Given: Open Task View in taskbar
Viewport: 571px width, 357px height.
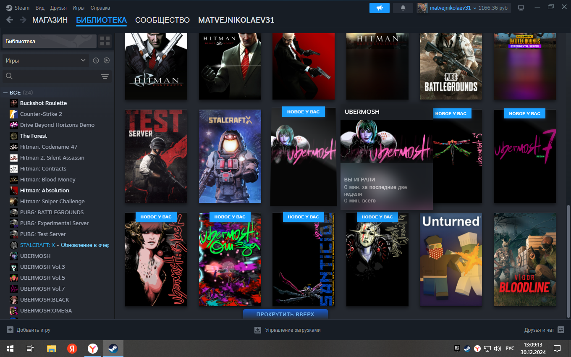Looking at the screenshot, I should click(x=30, y=349).
